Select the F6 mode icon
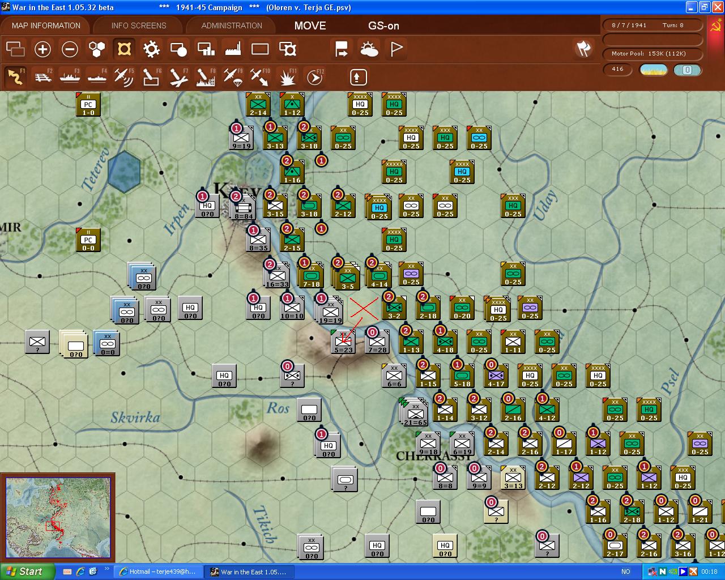Image resolution: width=725 pixels, height=580 pixels. (x=151, y=77)
